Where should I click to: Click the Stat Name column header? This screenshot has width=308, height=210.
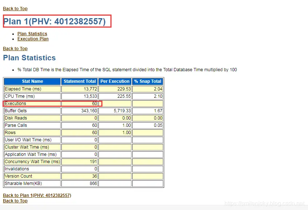click(32, 81)
